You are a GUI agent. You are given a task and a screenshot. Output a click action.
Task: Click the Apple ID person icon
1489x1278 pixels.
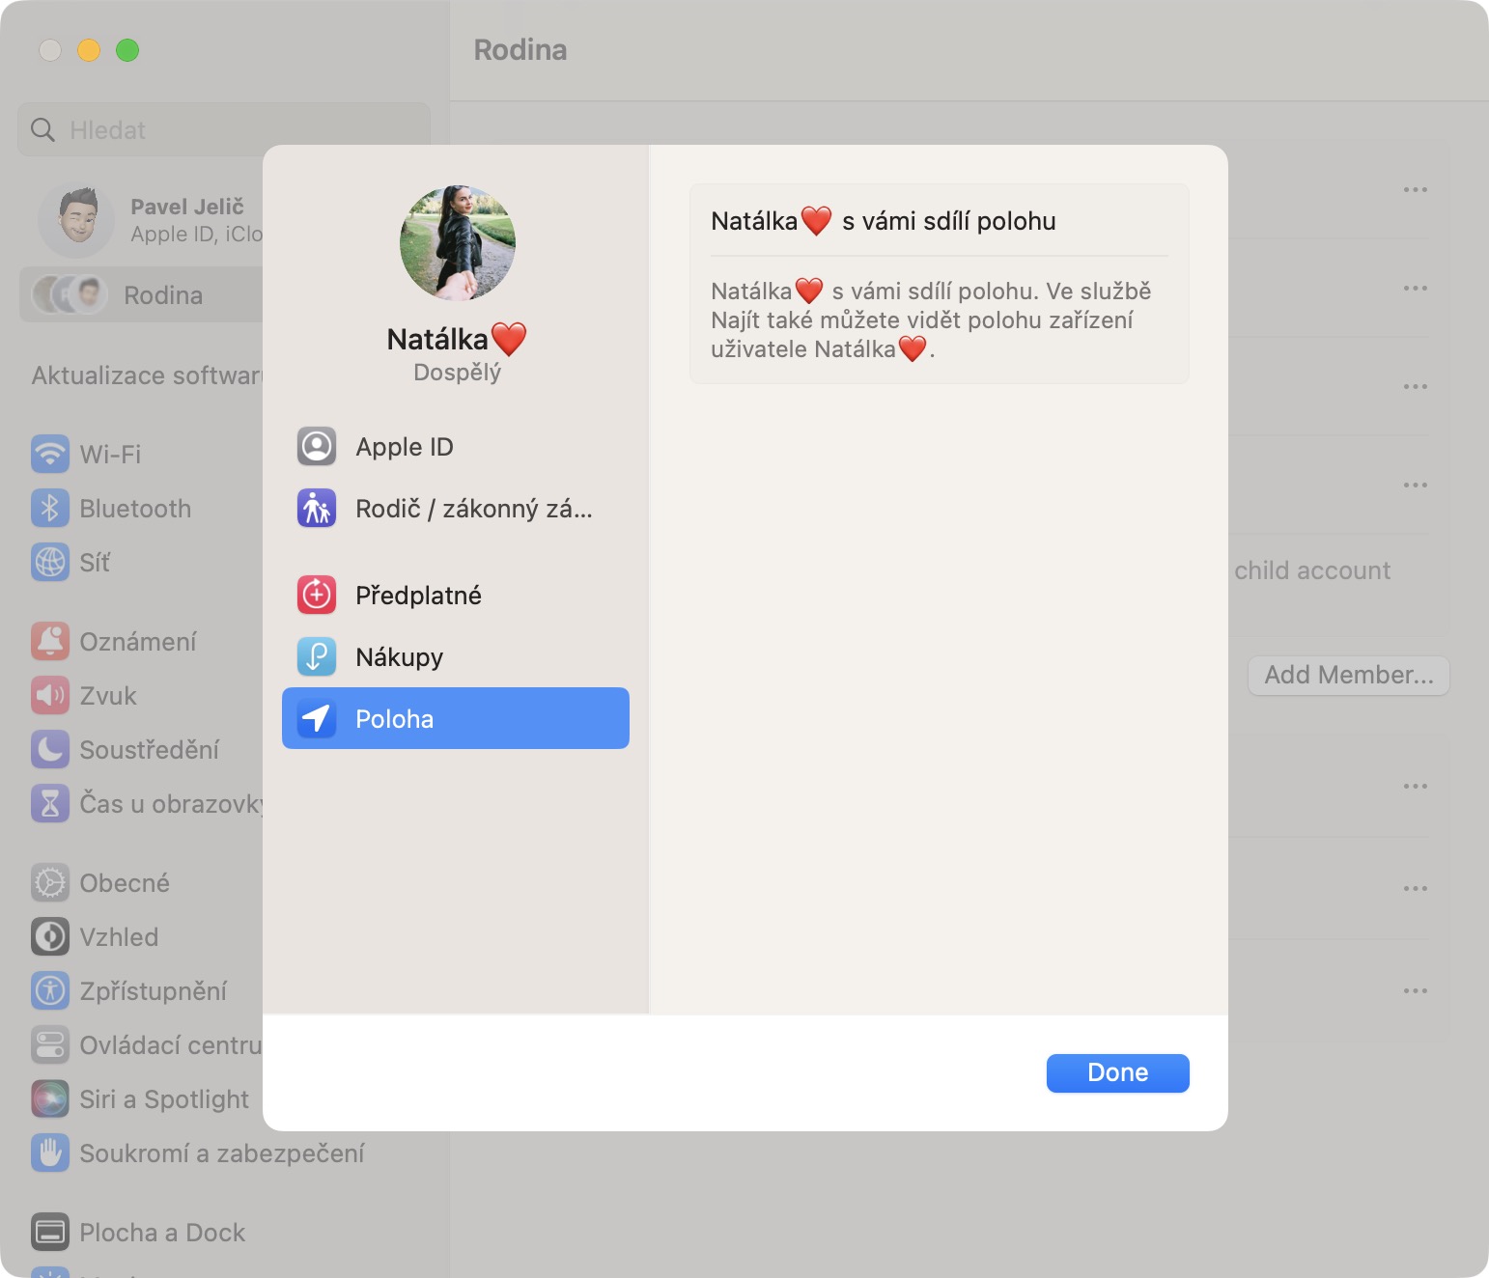(317, 447)
